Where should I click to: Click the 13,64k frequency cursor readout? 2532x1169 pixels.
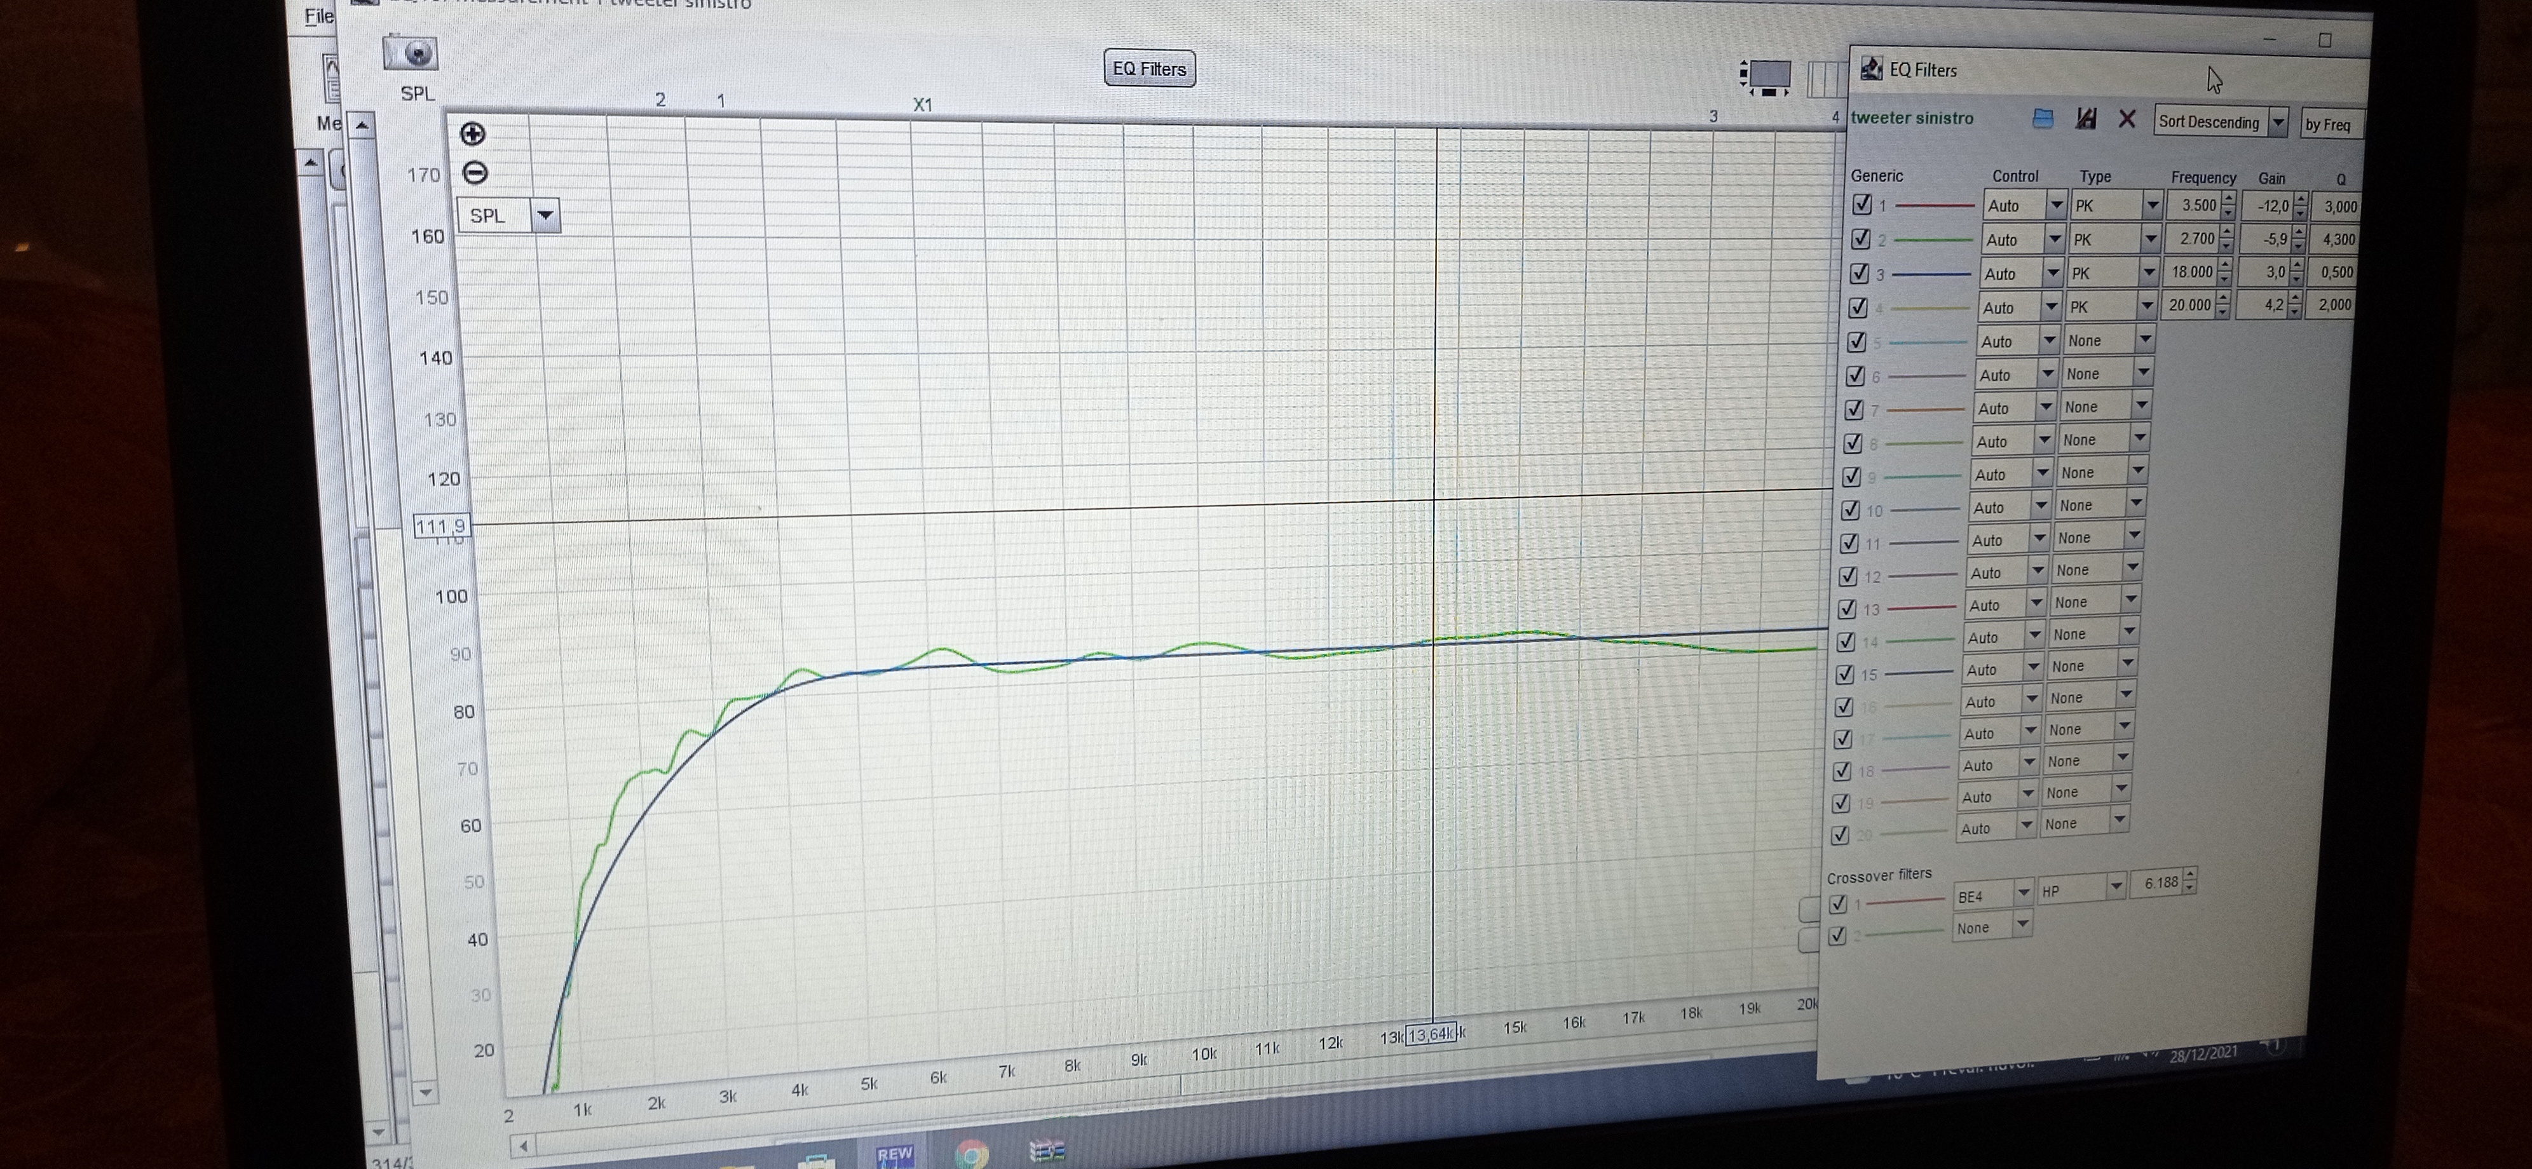(1431, 1034)
